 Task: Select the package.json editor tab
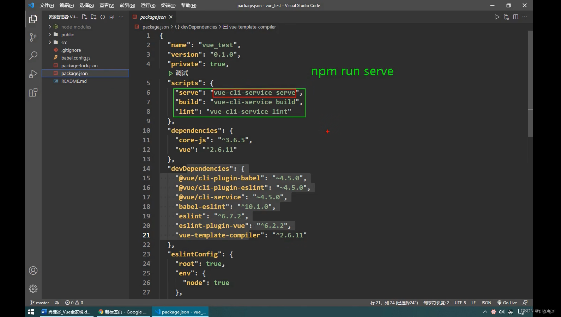(153, 17)
